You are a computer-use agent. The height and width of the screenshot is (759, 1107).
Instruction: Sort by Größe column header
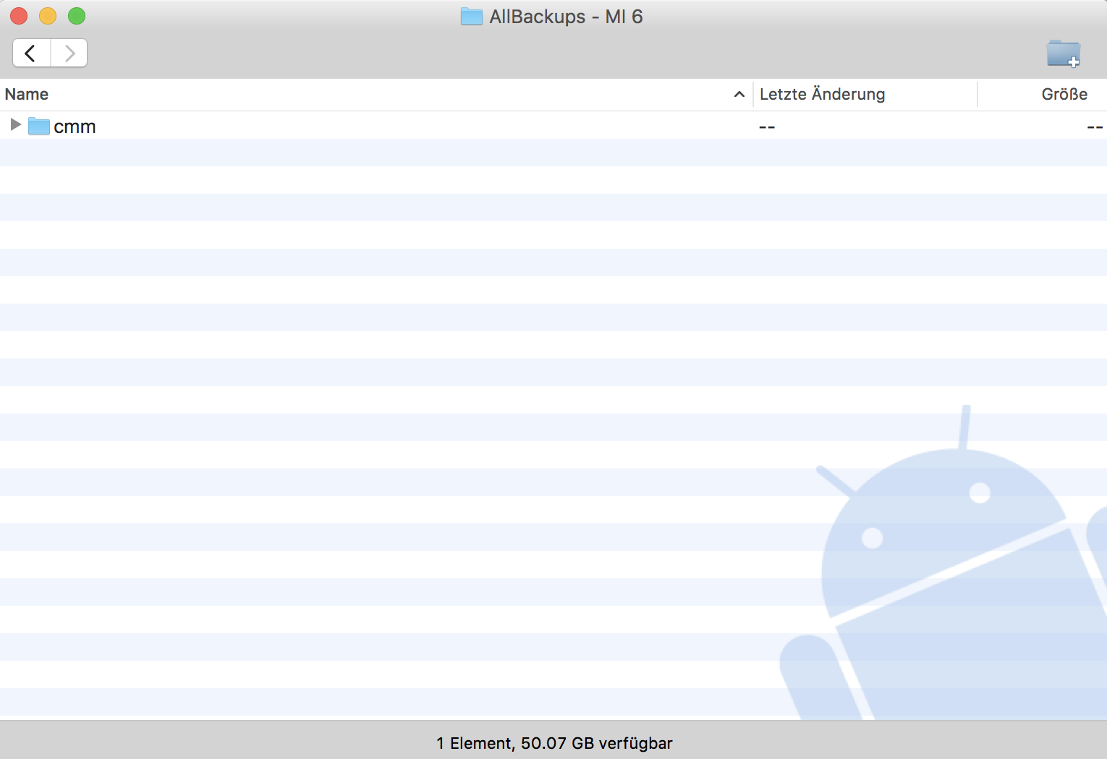1064,95
